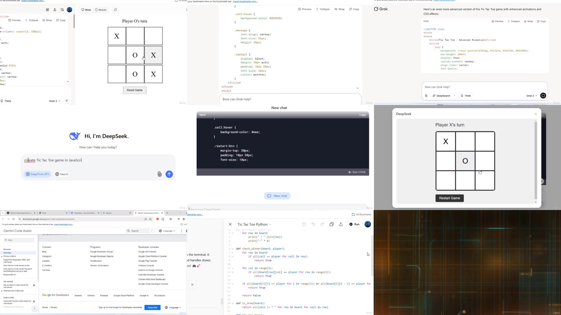Click Subscribe for the Google for Developers newsletter
The image size is (561, 315).
pos(152,308)
